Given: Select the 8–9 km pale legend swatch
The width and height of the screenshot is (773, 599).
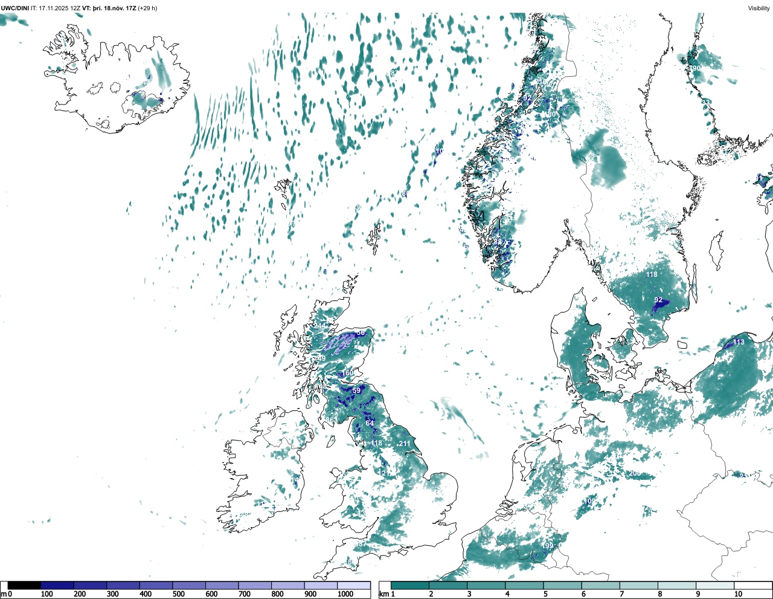Looking at the screenshot, I should tap(677, 586).
